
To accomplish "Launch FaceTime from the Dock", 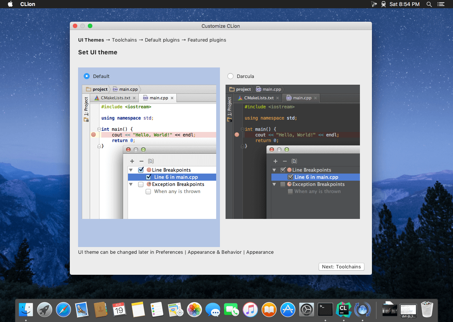I will (232, 310).
